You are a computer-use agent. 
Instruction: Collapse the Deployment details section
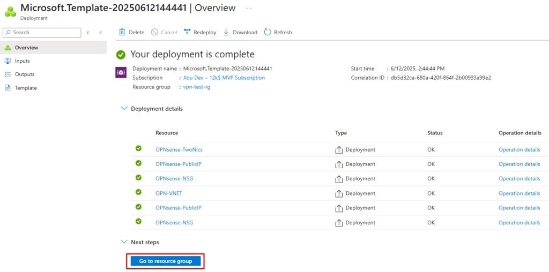pos(124,108)
